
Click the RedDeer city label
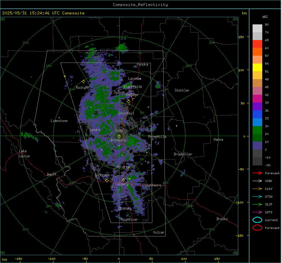[132, 95]
